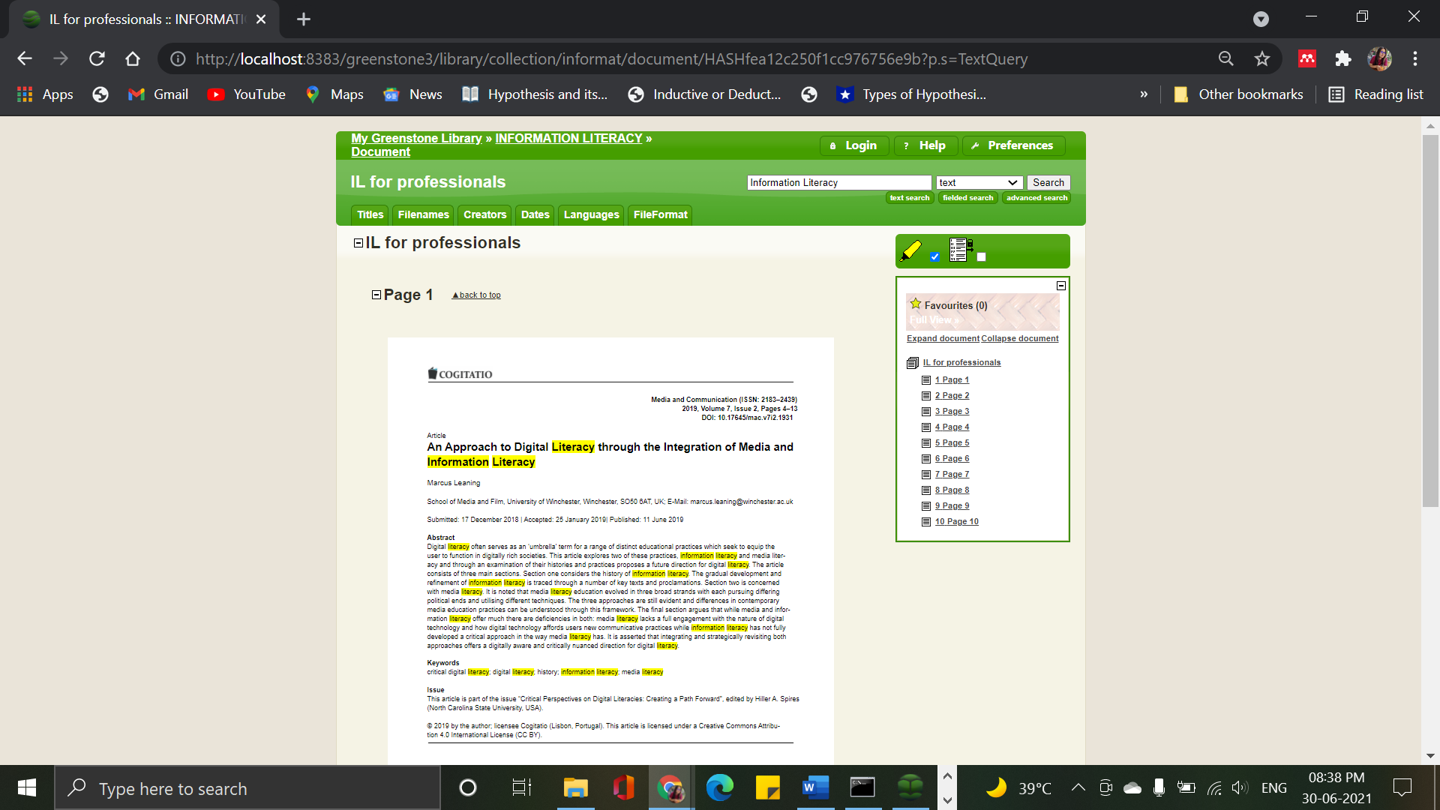Click the yellow highlighter icon
1440x810 pixels.
point(910,250)
